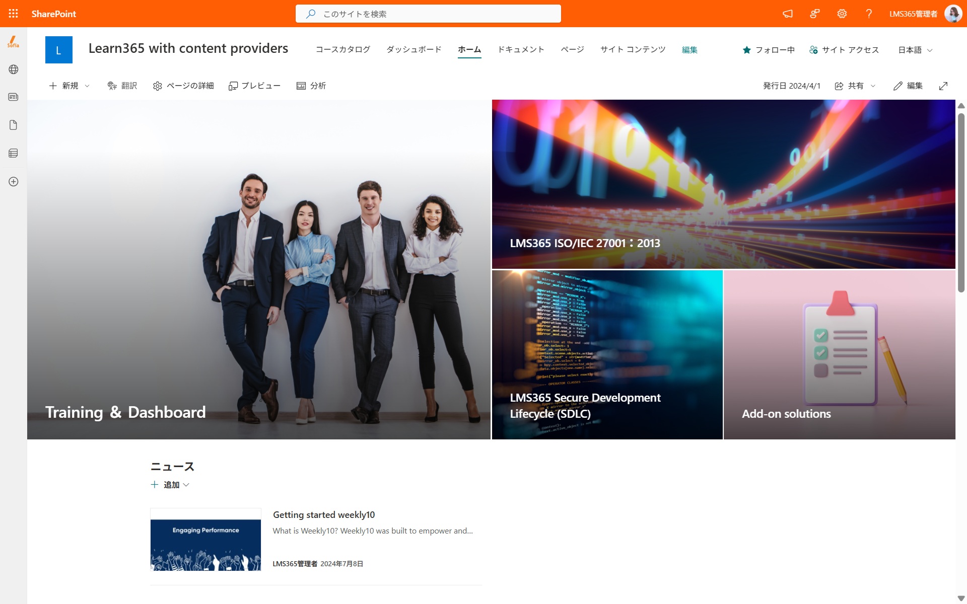Click the blue L site logo

(59, 50)
